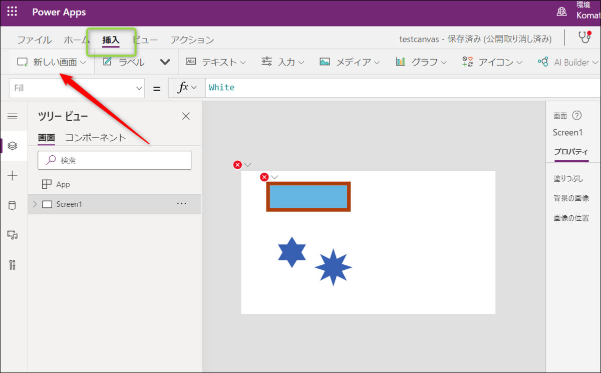The width and height of the screenshot is (601, 373).
Task: Select the Tree view layers icon
Action: 13,146
